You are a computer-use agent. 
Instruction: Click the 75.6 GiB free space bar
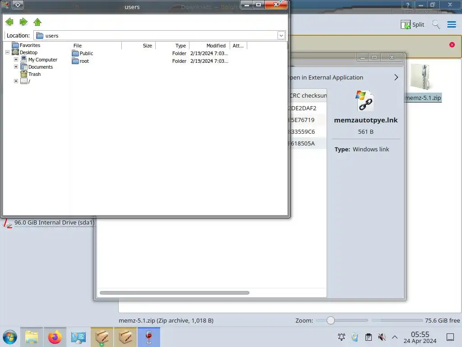point(397,320)
